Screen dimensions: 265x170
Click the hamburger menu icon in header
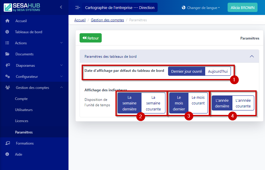[x=77, y=7]
